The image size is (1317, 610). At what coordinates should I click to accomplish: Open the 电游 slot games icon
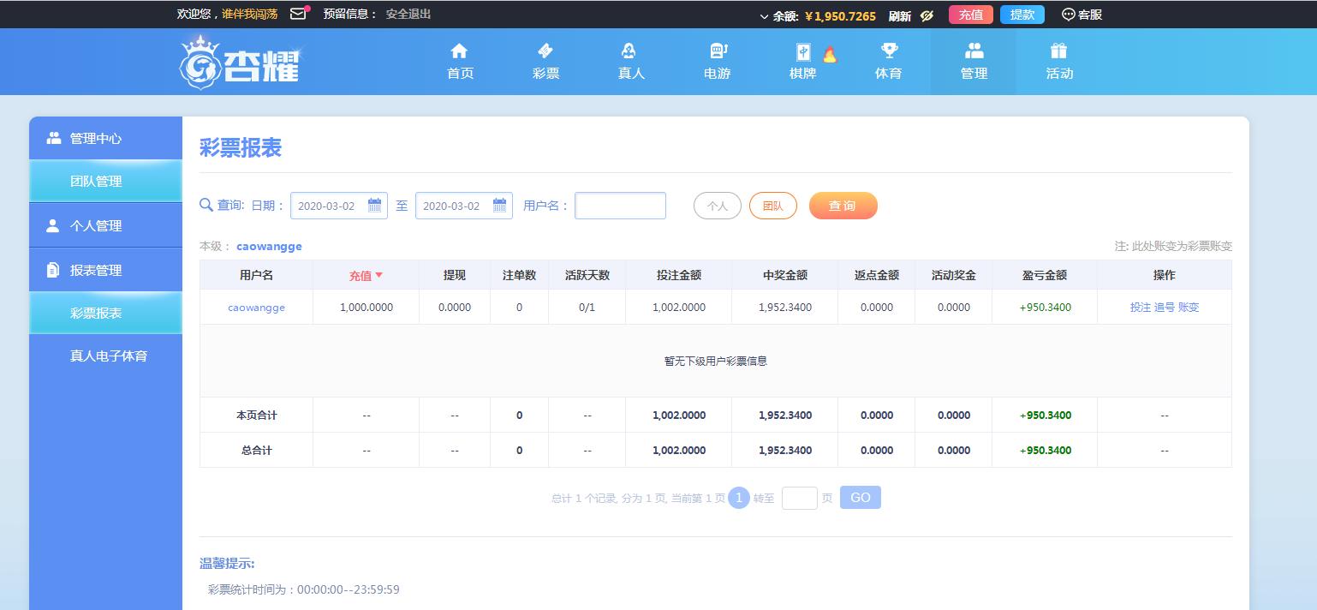(x=718, y=51)
